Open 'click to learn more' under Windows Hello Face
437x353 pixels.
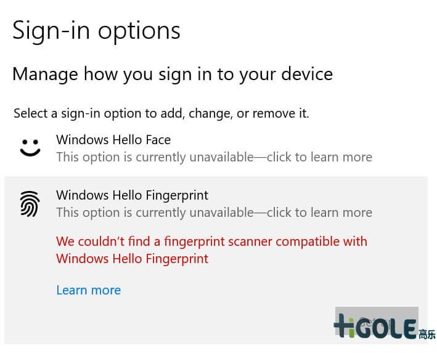(x=319, y=157)
